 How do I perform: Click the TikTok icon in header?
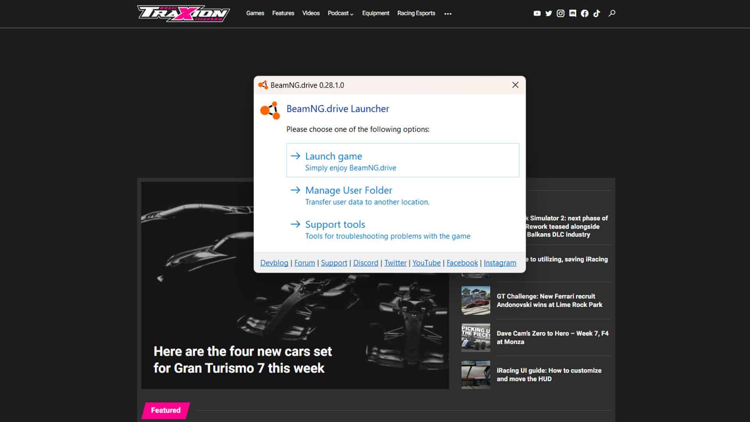coord(596,13)
